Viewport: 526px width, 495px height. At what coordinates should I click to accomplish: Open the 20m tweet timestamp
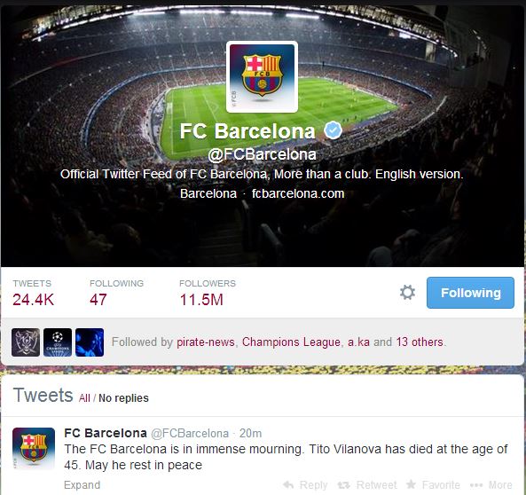coord(250,433)
